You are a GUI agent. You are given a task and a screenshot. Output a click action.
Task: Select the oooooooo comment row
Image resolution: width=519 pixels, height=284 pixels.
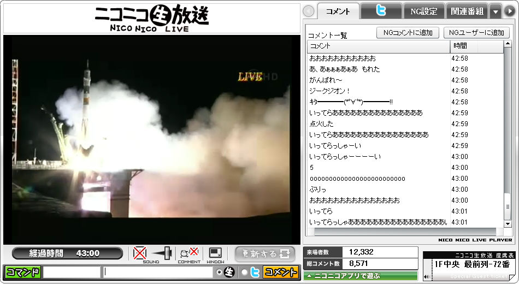pos(405,179)
